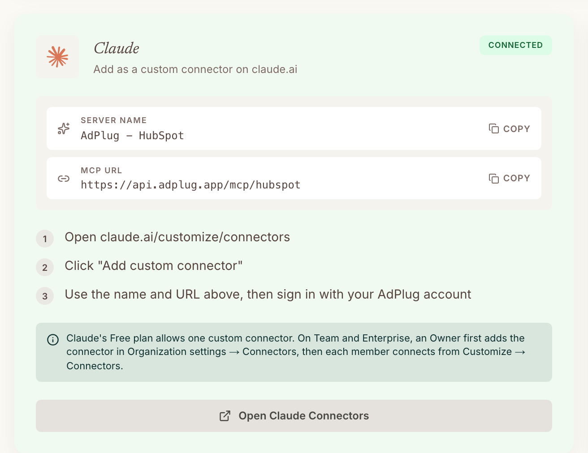Click the step "Open claude.ai/customize/connectors"
Viewport: 588px width, 453px height.
[x=177, y=237]
